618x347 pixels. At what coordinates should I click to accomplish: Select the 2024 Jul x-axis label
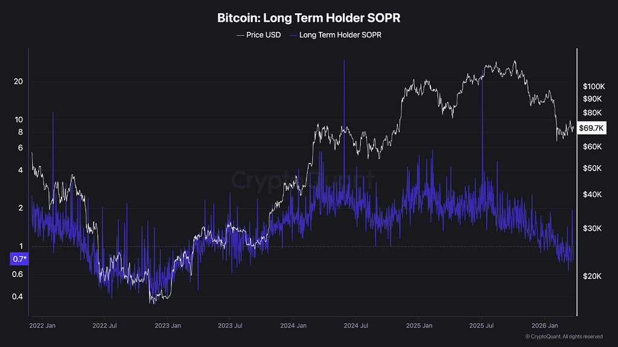[356, 326]
